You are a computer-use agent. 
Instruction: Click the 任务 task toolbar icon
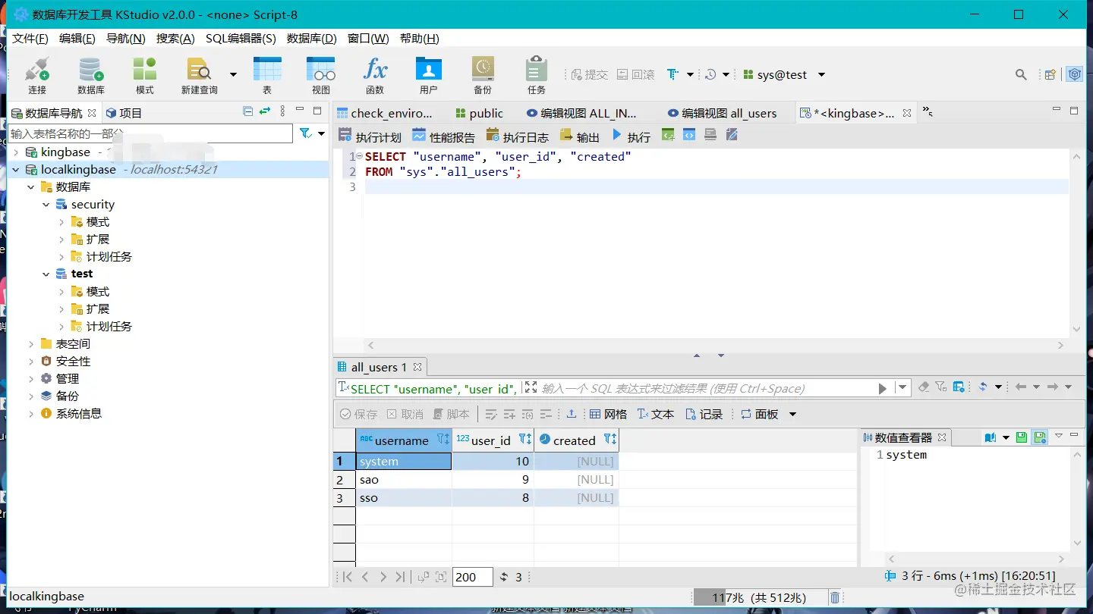(x=537, y=75)
